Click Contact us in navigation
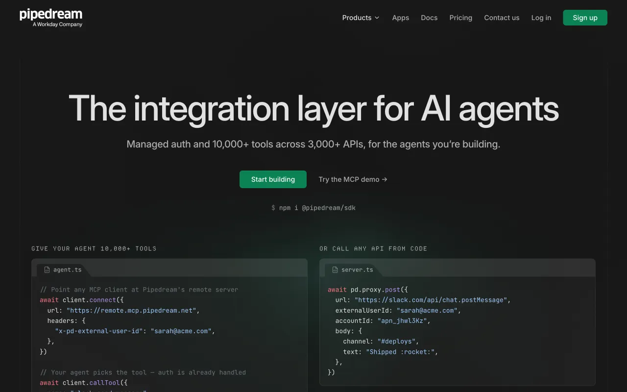The image size is (627, 392). pos(502,18)
